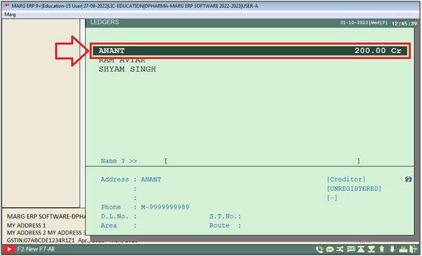Jump to top of list icon
The image size is (422, 256).
(361, 249)
